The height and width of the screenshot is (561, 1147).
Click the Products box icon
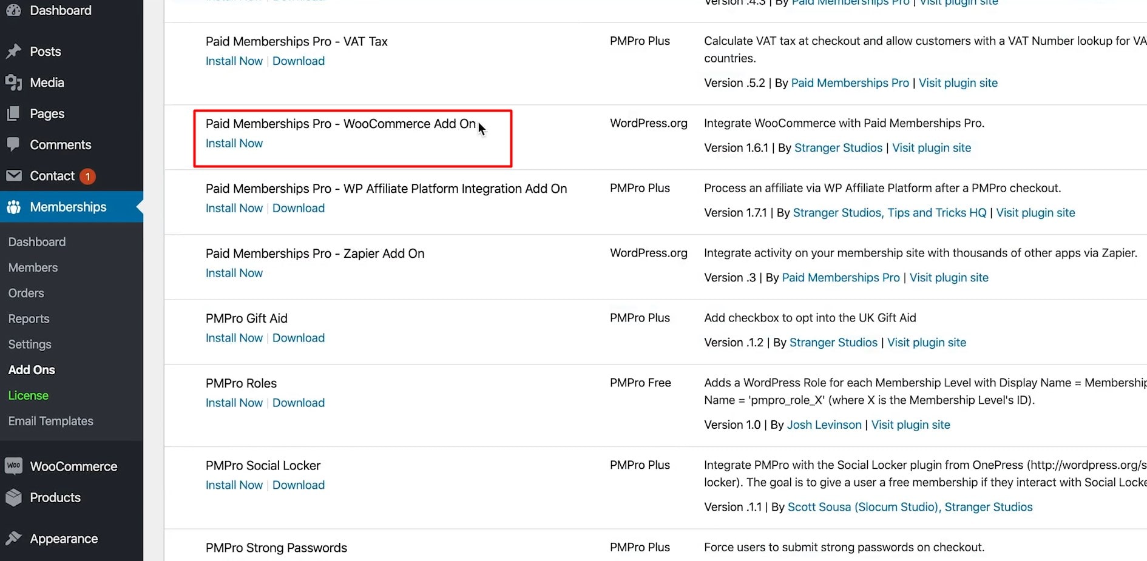pyautogui.click(x=13, y=497)
